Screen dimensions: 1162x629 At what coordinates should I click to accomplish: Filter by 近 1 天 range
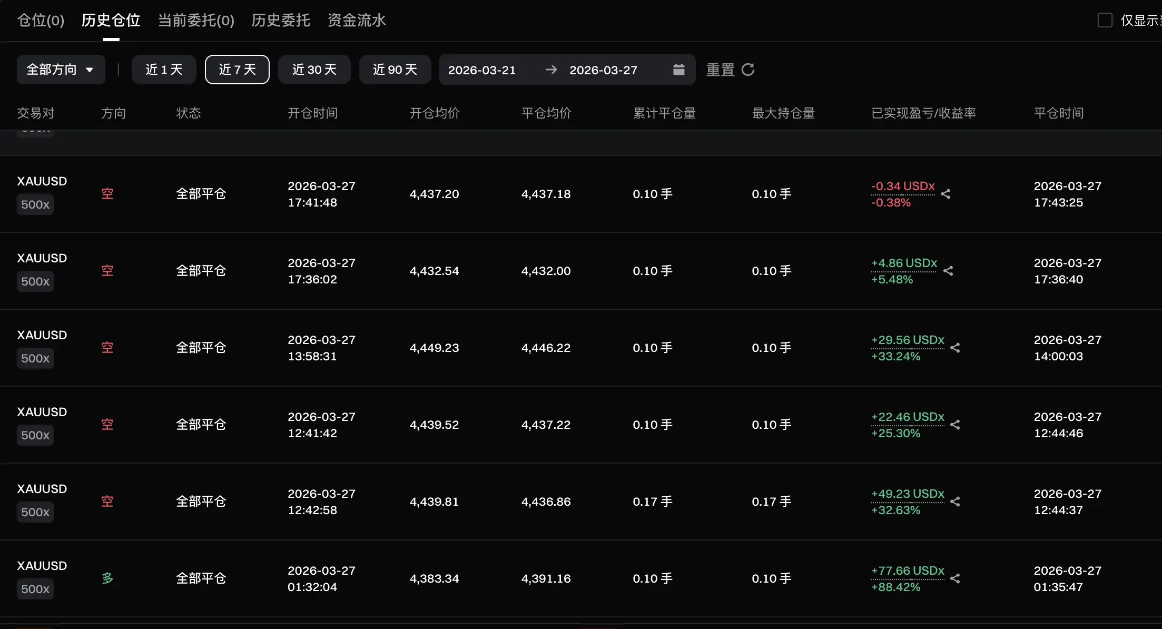point(164,70)
